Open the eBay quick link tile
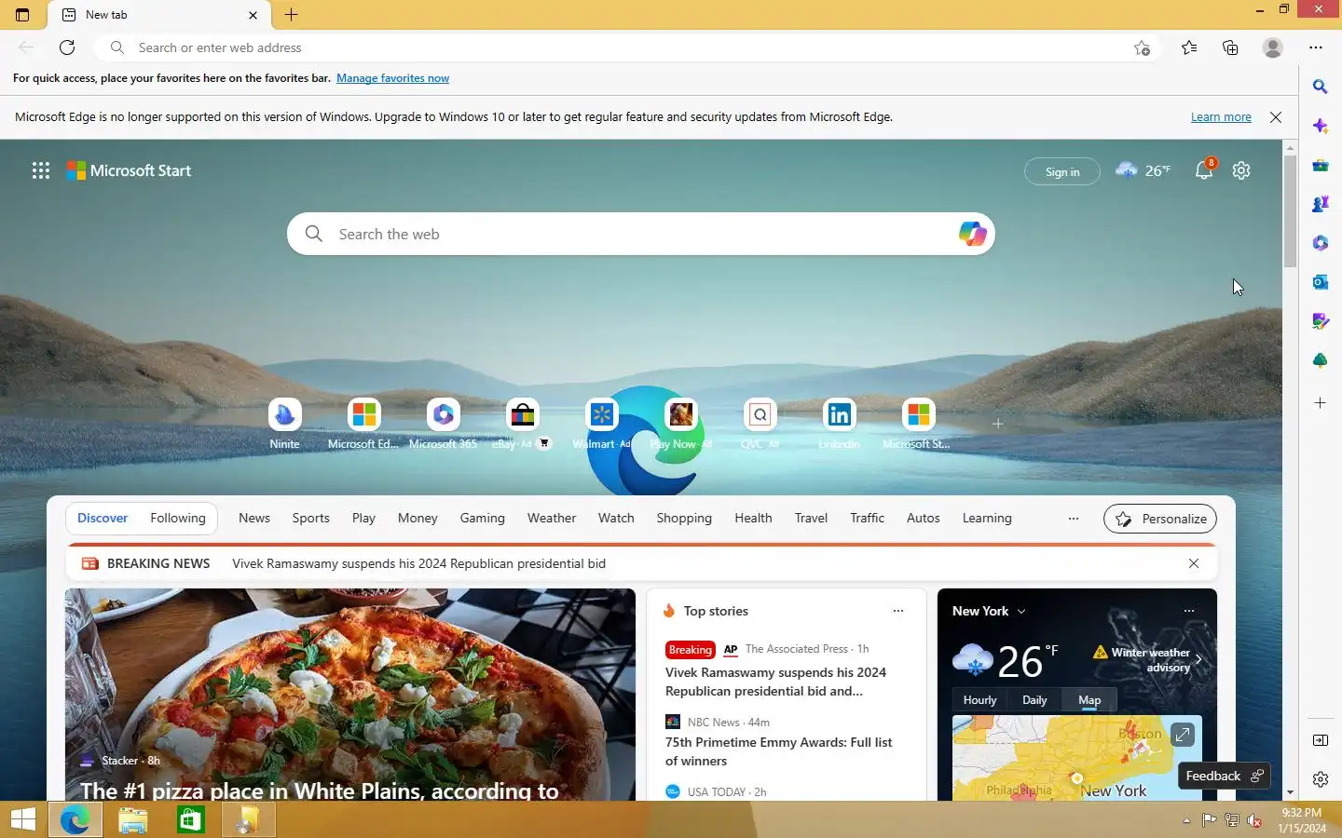The width and height of the screenshot is (1342, 838). tap(522, 424)
